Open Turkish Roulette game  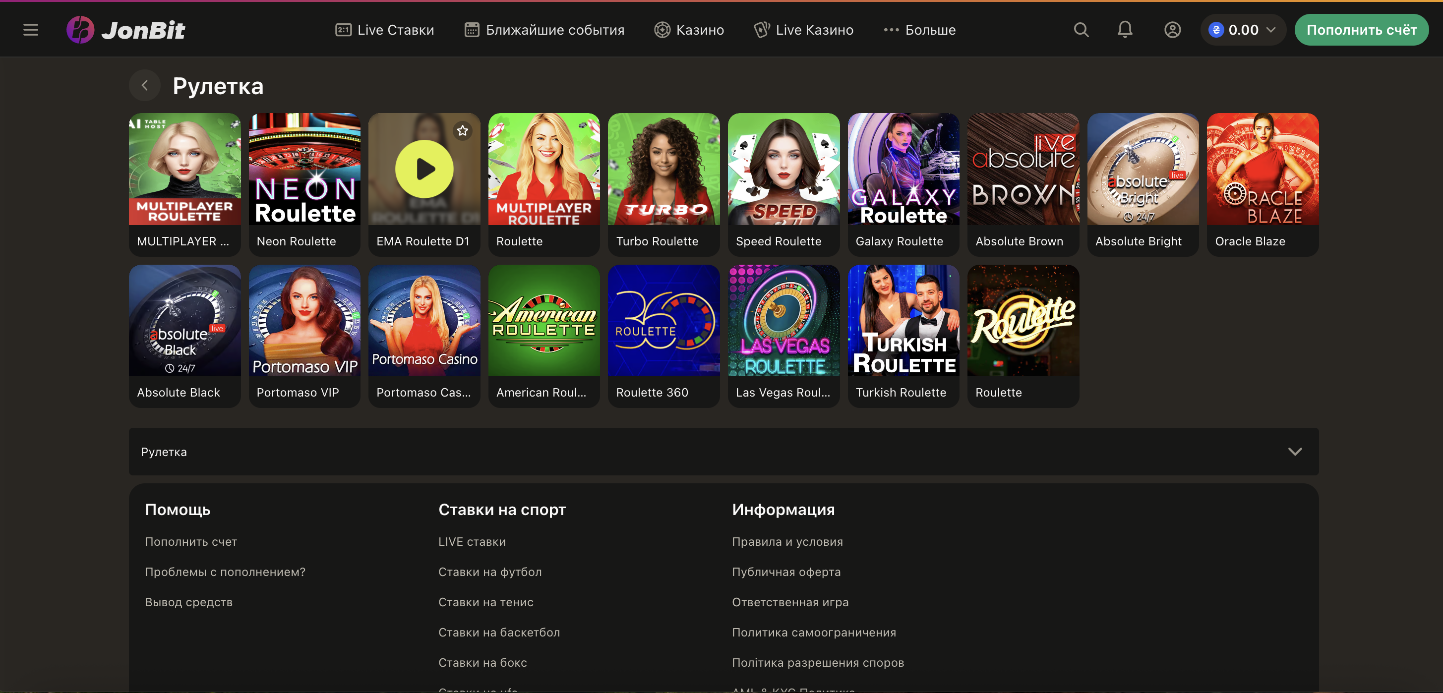(903, 336)
